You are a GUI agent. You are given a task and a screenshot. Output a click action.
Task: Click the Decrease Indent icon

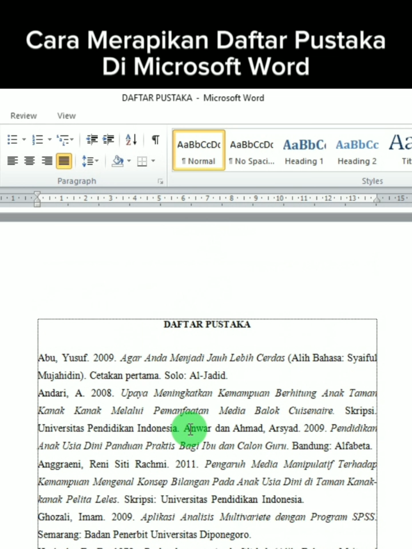[x=92, y=140]
